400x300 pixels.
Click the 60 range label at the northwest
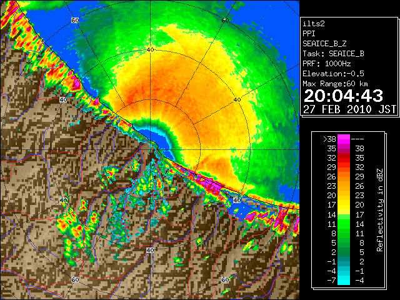pos(75,20)
